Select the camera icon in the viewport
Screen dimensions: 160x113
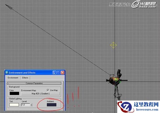9,6
